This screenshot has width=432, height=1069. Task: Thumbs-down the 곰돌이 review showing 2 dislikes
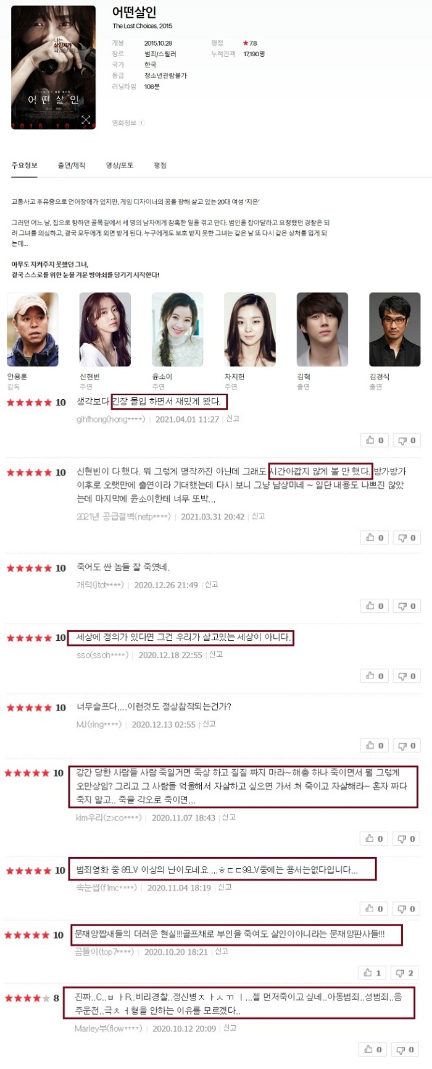coord(405,973)
